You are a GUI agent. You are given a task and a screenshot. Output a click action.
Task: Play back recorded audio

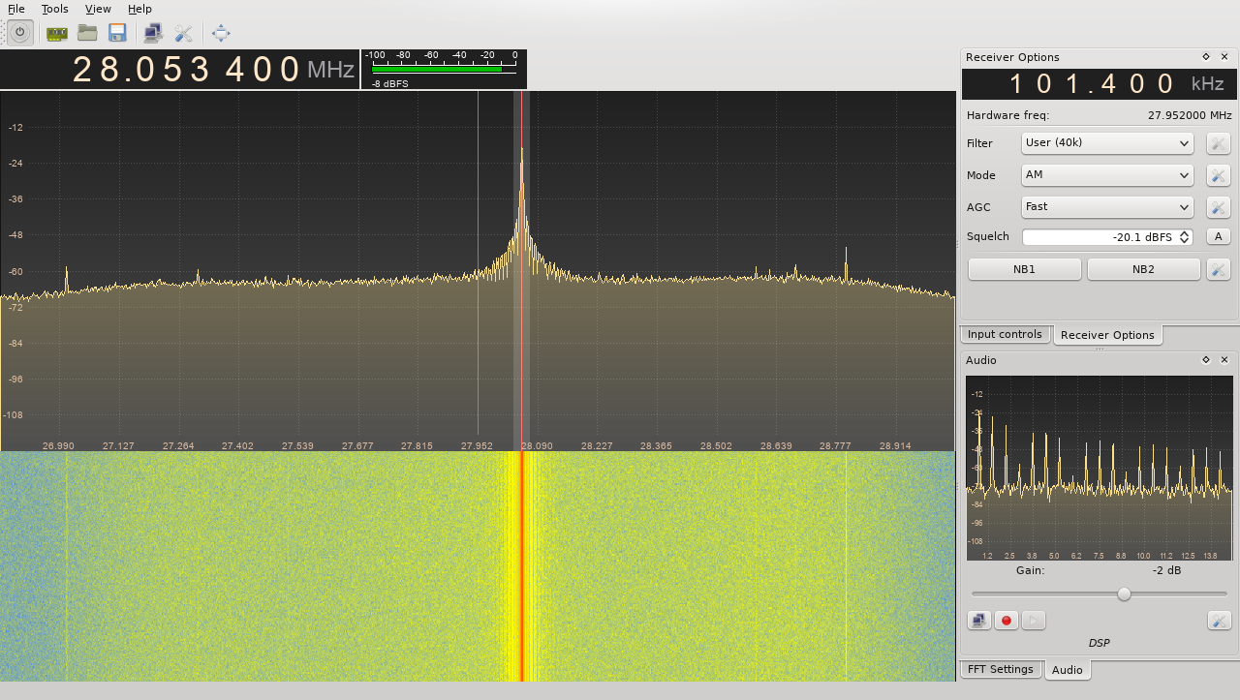click(x=1033, y=620)
